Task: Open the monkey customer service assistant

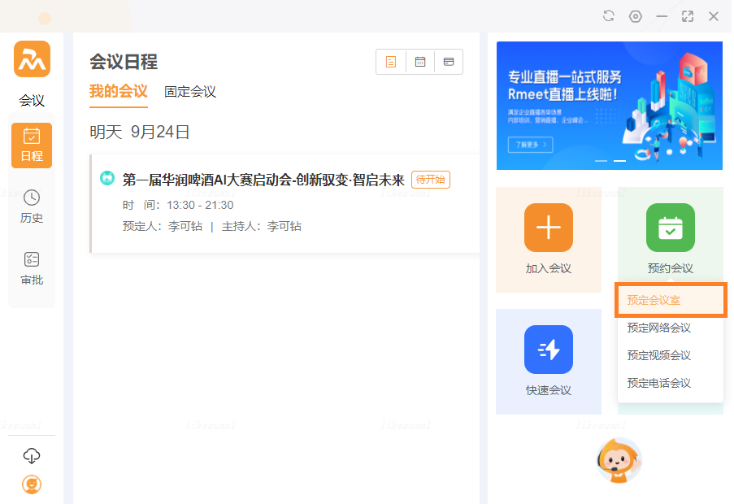Action: click(619, 461)
